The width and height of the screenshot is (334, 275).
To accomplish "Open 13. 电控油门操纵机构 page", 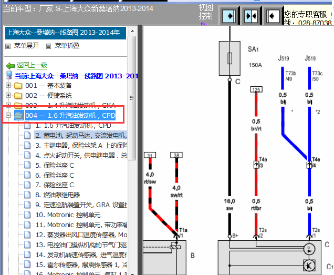I will [81, 245].
